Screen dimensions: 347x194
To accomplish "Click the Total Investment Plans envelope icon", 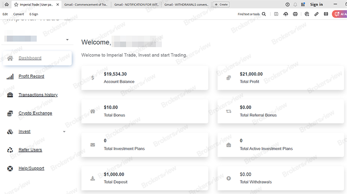I will click(x=92, y=145).
